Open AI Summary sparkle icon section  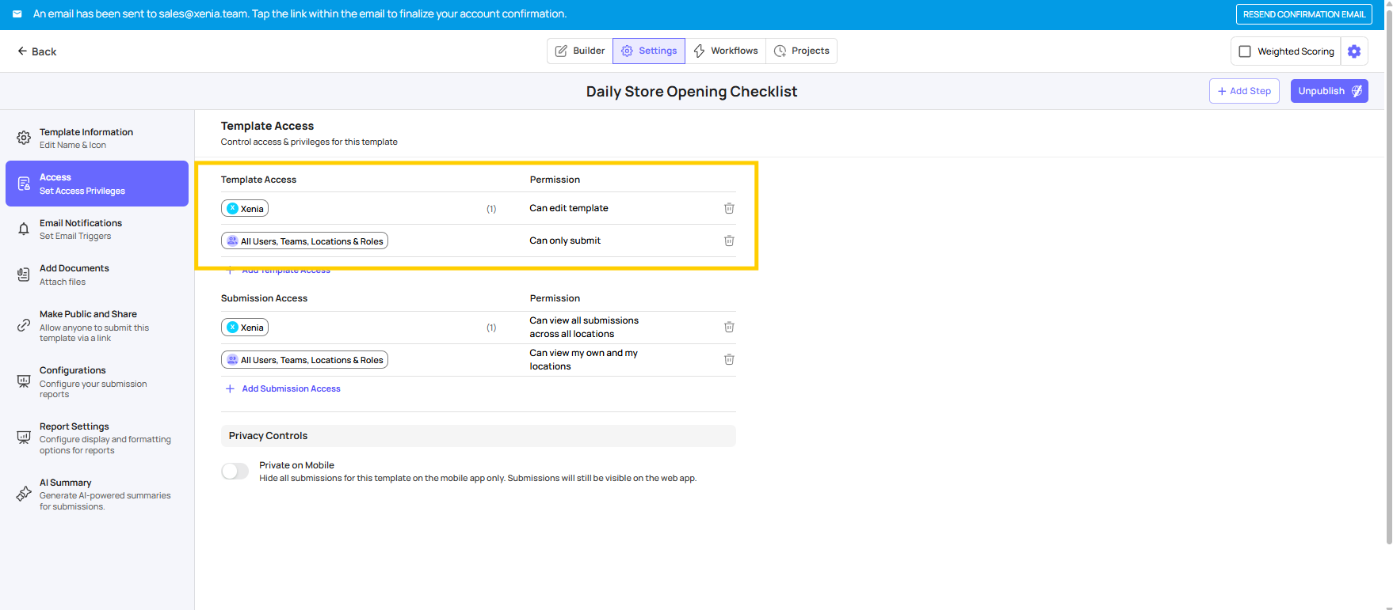(24, 494)
